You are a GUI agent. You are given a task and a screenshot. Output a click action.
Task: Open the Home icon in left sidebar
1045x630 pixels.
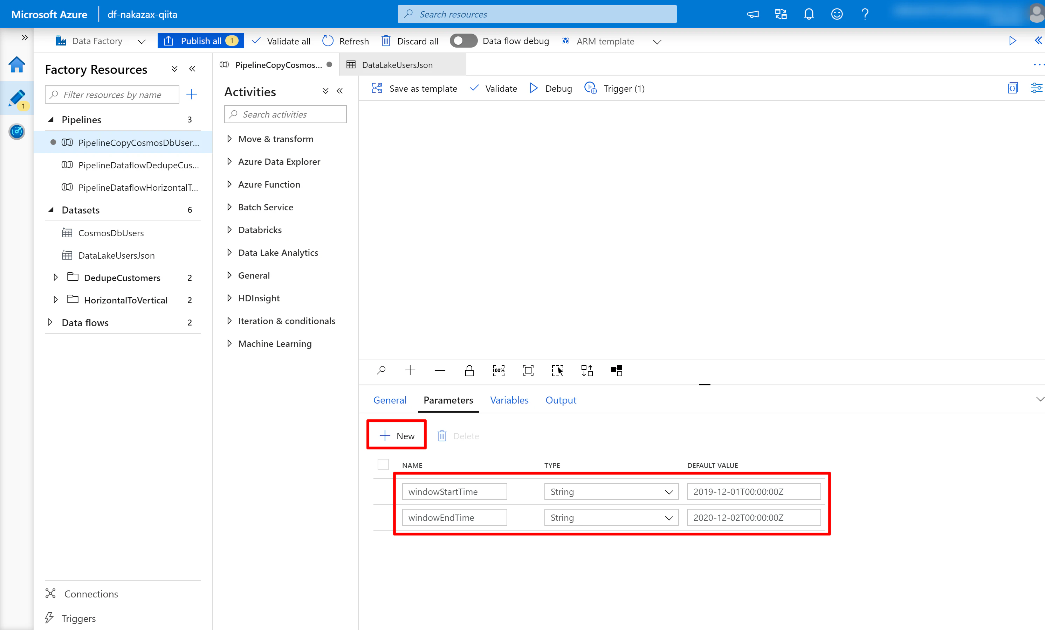click(16, 64)
